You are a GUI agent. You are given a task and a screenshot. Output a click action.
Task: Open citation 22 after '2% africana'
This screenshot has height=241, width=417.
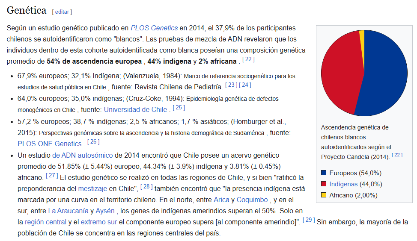[x=248, y=59]
